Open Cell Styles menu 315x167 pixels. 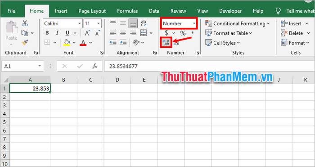point(223,43)
